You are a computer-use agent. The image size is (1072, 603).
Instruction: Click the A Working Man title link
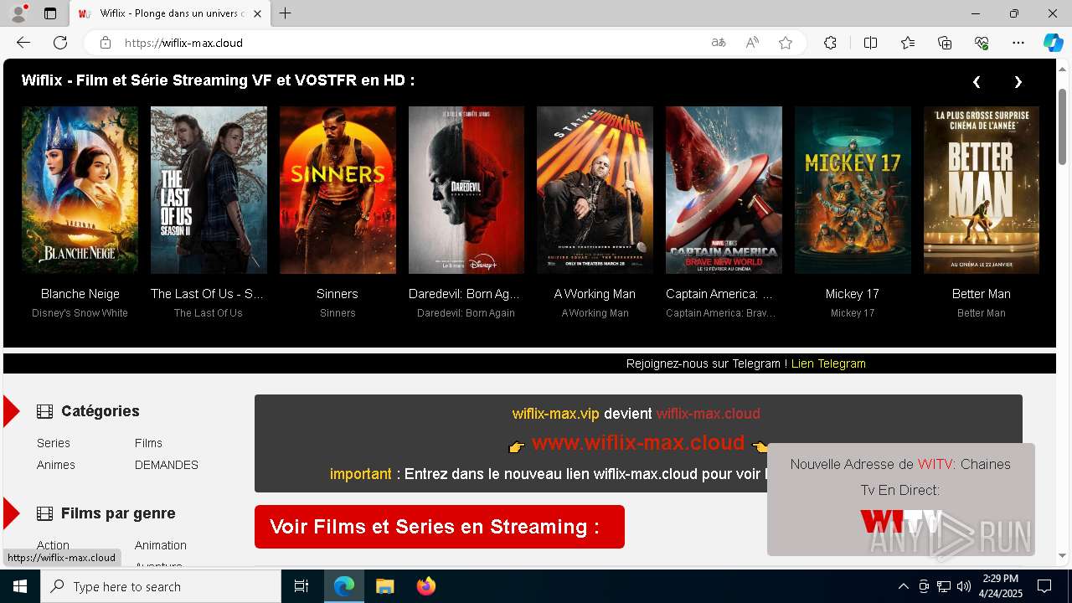[x=595, y=294]
